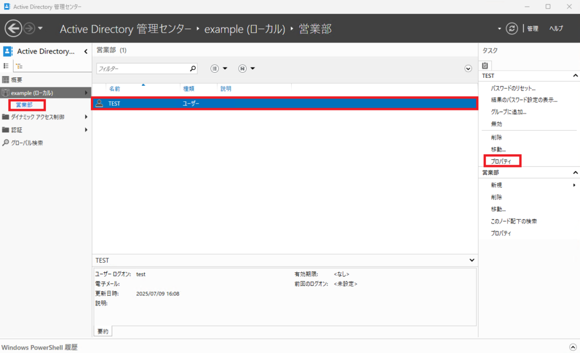Click the 営業部 breadcrumb
Screen dimensions: 580x353
pos(315,29)
